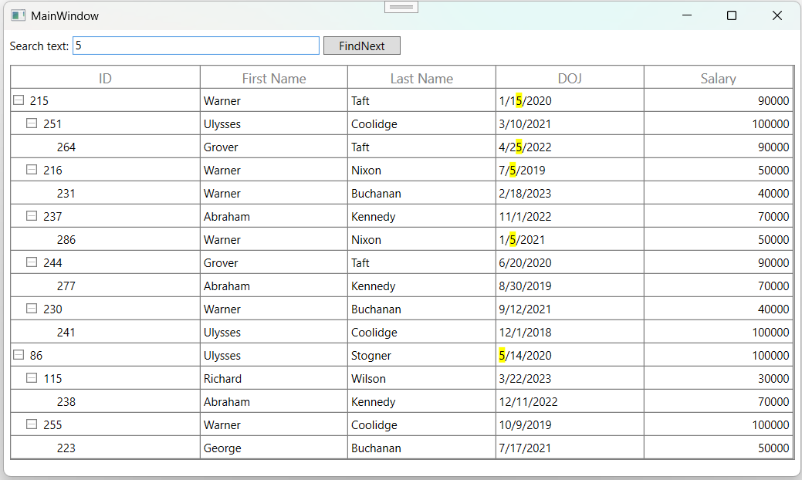The width and height of the screenshot is (802, 480).
Task: Select the DOJ cell 2/18/2023
Action: pyautogui.click(x=570, y=193)
